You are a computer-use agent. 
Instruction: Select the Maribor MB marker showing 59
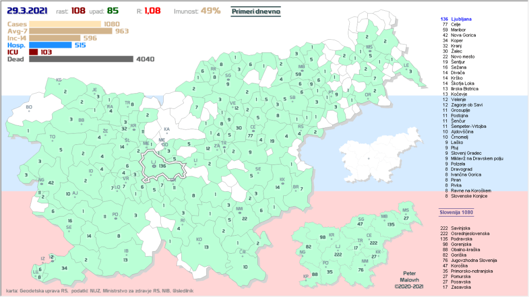301,68
